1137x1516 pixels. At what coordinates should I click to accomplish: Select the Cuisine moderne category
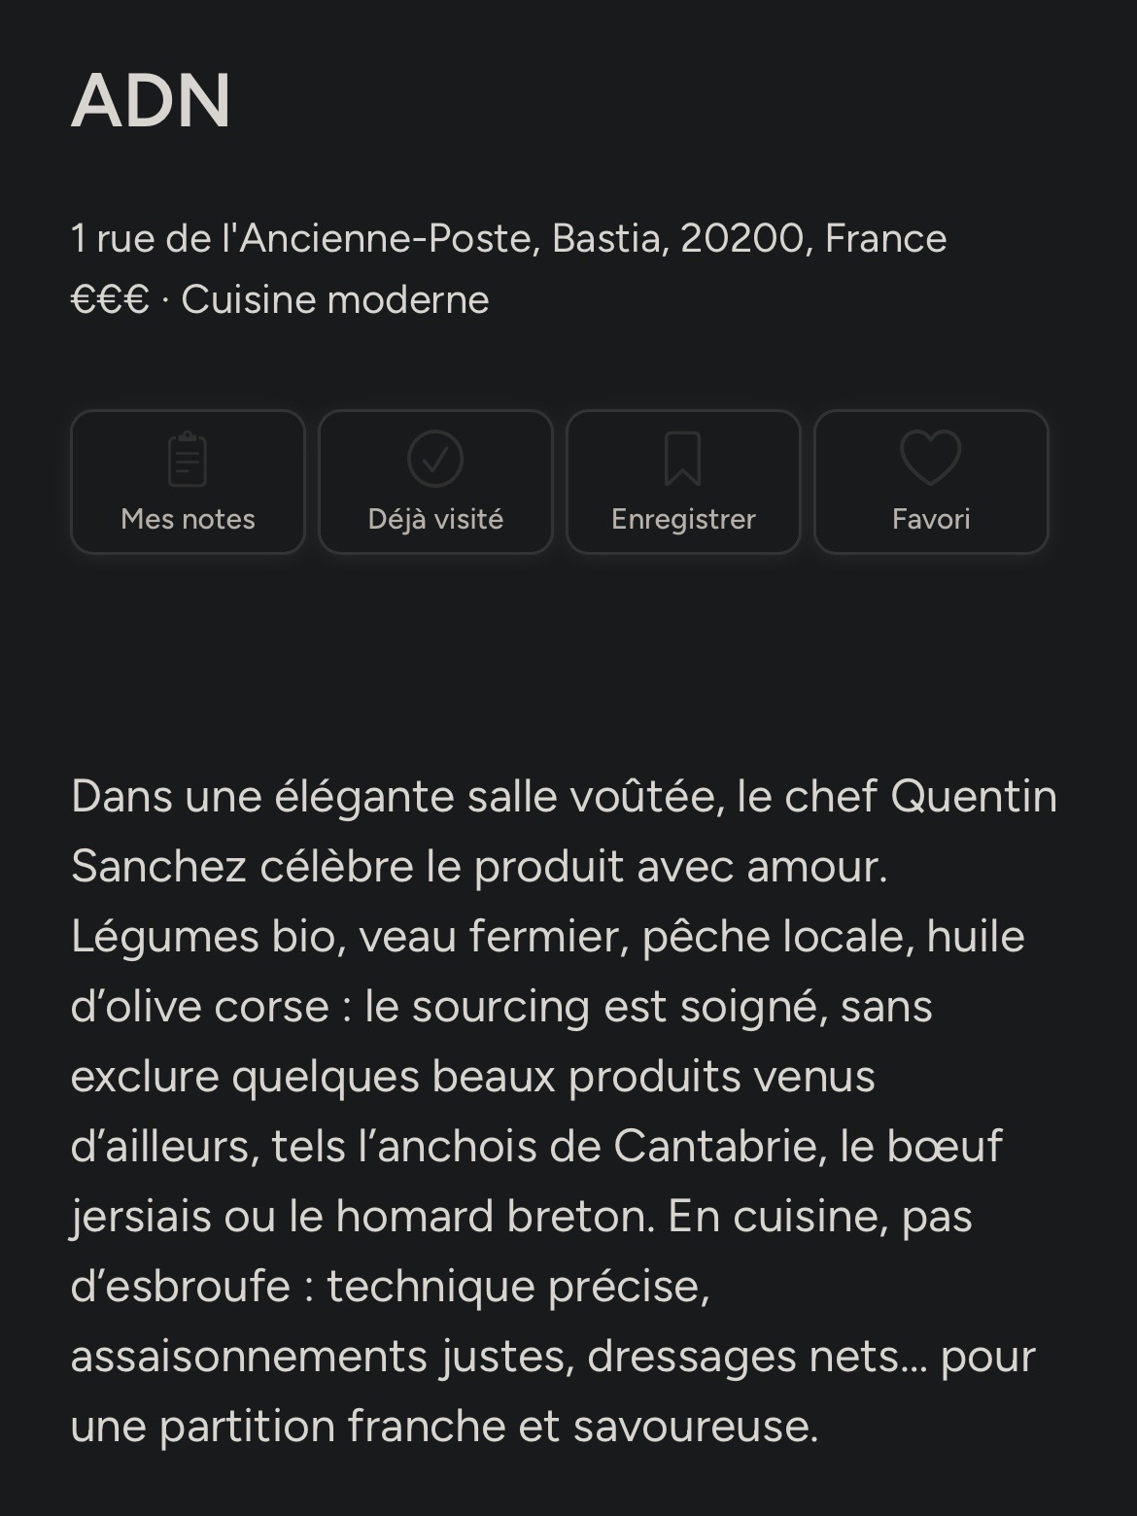click(x=335, y=299)
